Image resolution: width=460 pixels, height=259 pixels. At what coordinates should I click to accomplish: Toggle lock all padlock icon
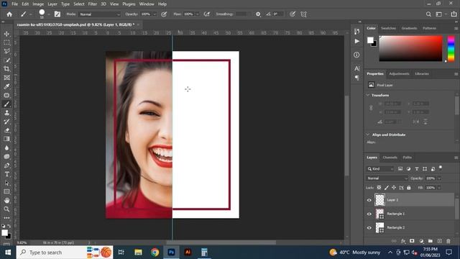[x=409, y=188]
